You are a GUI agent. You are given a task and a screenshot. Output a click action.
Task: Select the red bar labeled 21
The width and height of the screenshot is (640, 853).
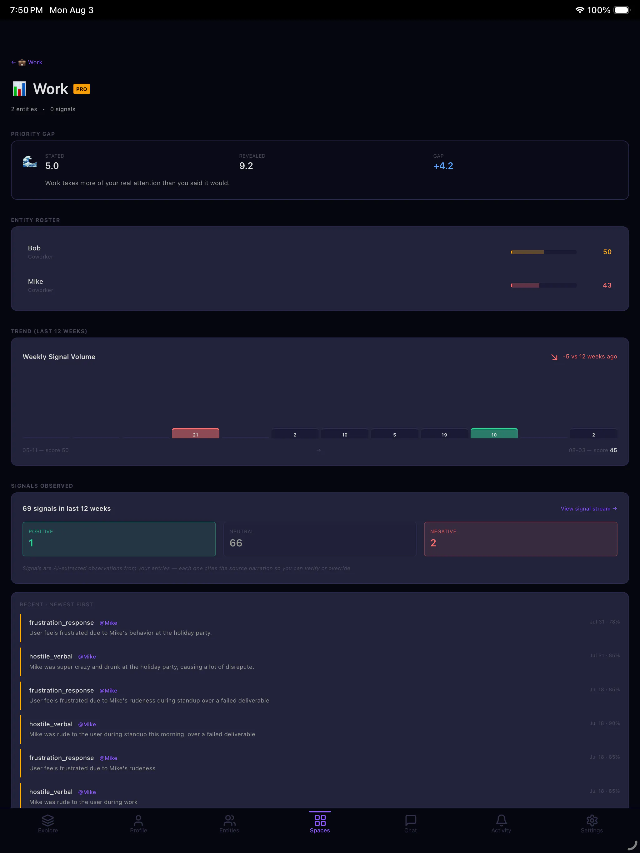click(195, 433)
